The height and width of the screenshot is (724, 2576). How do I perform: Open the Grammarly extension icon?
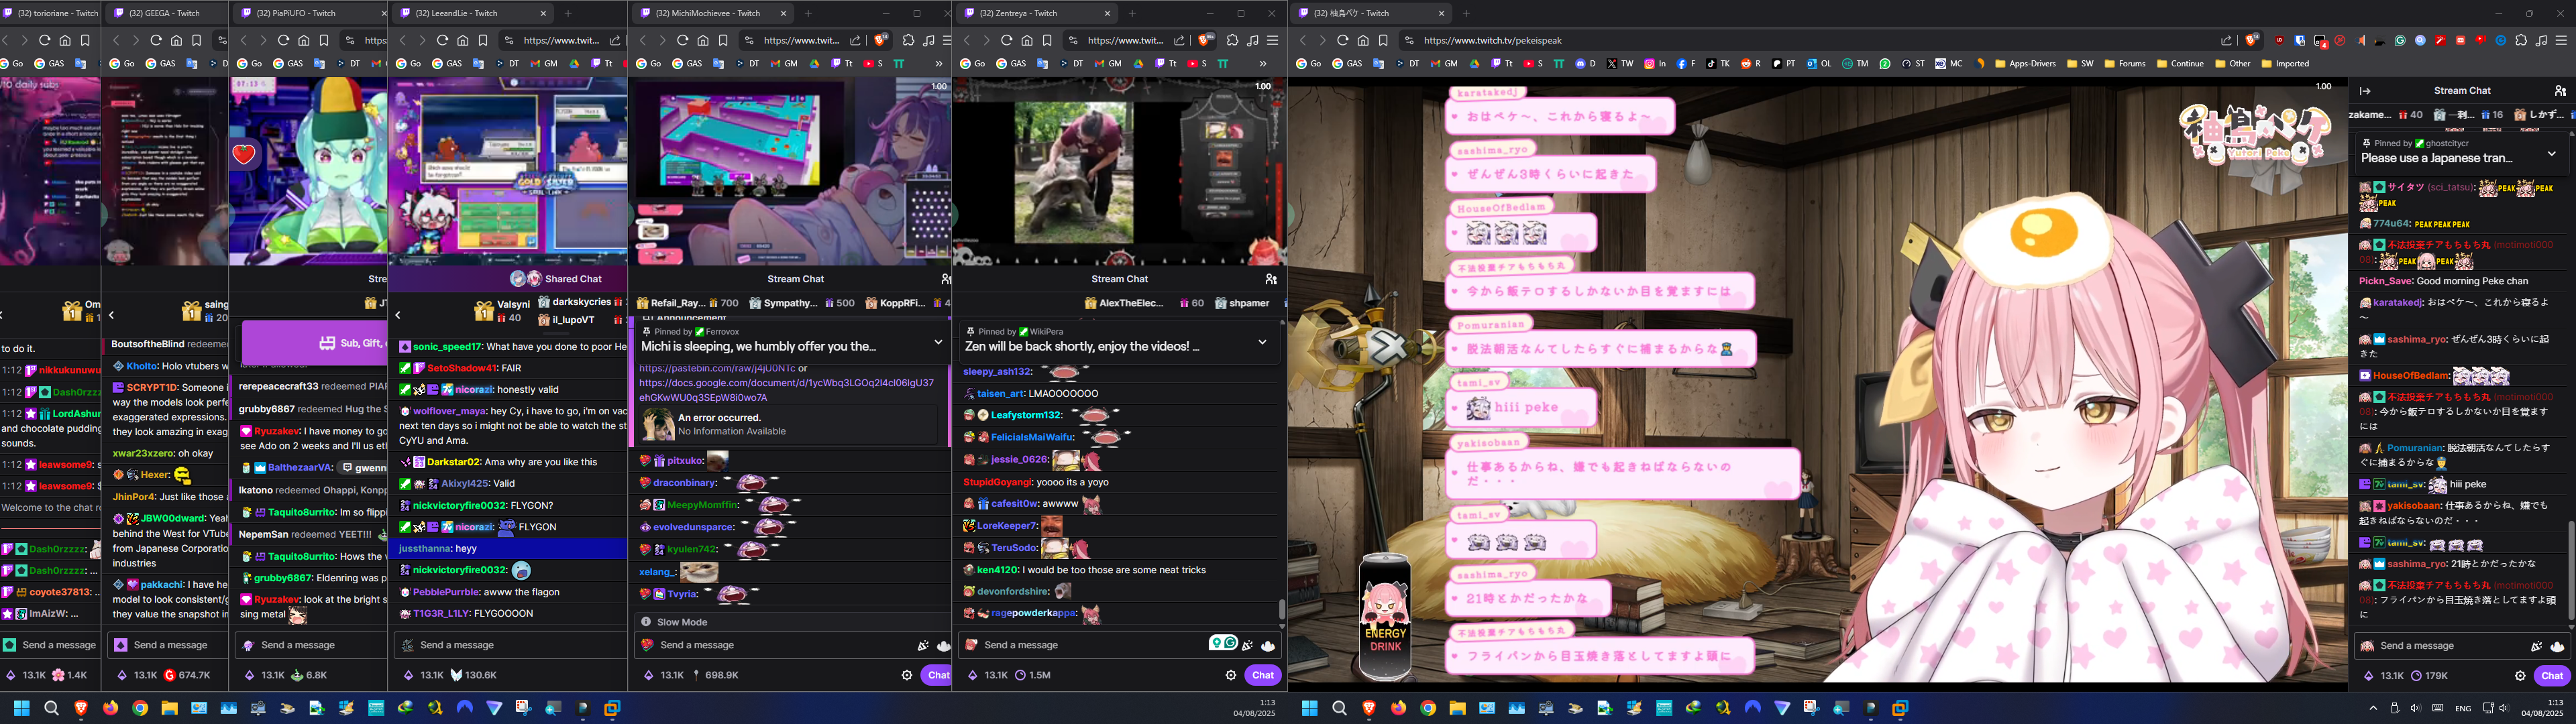click(x=2400, y=40)
